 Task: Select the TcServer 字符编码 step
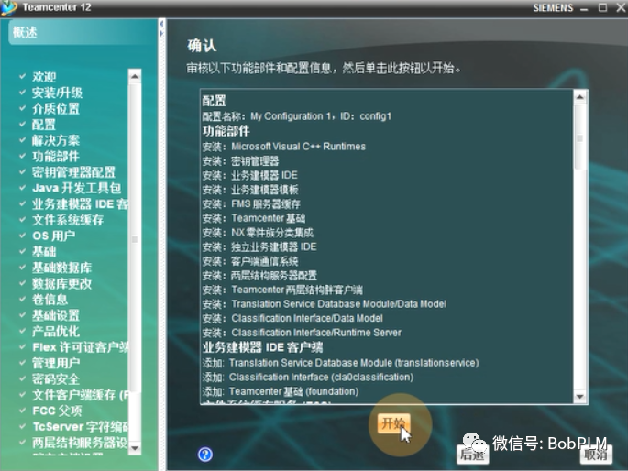tap(80, 427)
